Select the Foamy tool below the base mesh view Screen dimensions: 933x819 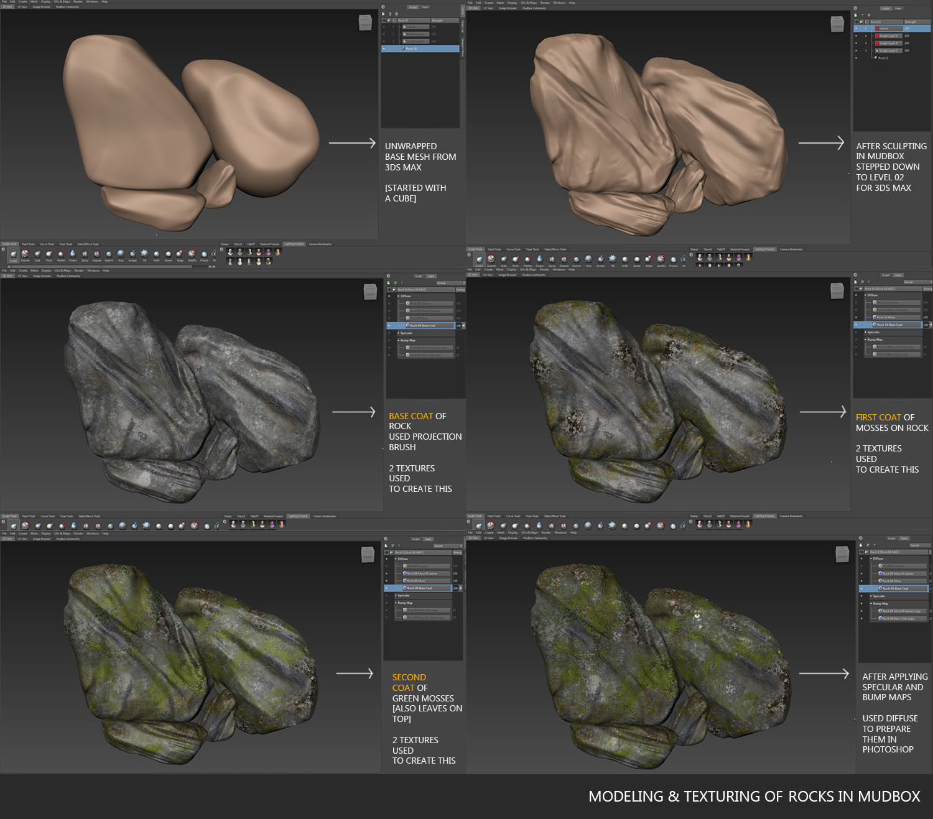[73, 254]
